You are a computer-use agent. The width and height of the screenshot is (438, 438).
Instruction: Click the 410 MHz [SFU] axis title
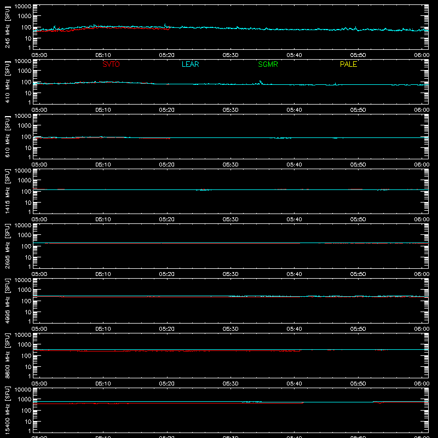[x=8, y=82]
